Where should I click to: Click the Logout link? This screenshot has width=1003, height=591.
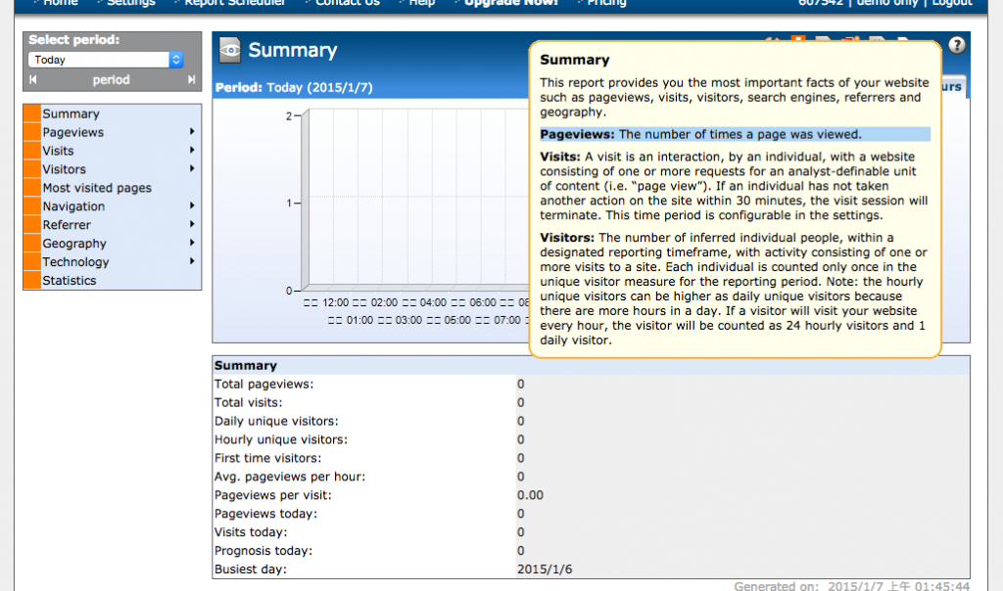click(951, 3)
